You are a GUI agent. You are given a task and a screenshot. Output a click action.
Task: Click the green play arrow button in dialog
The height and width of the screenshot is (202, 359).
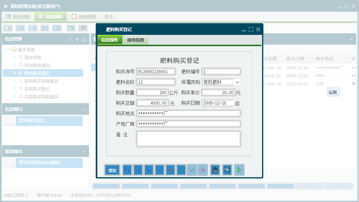[239, 170]
